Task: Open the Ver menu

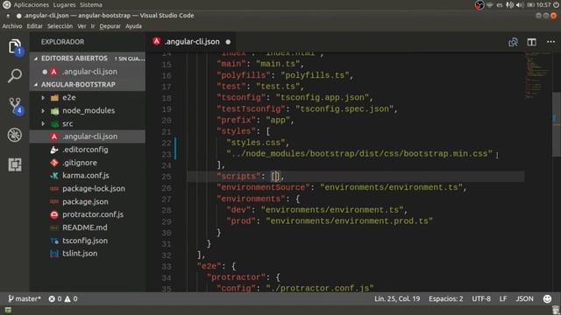Action: tap(82, 26)
